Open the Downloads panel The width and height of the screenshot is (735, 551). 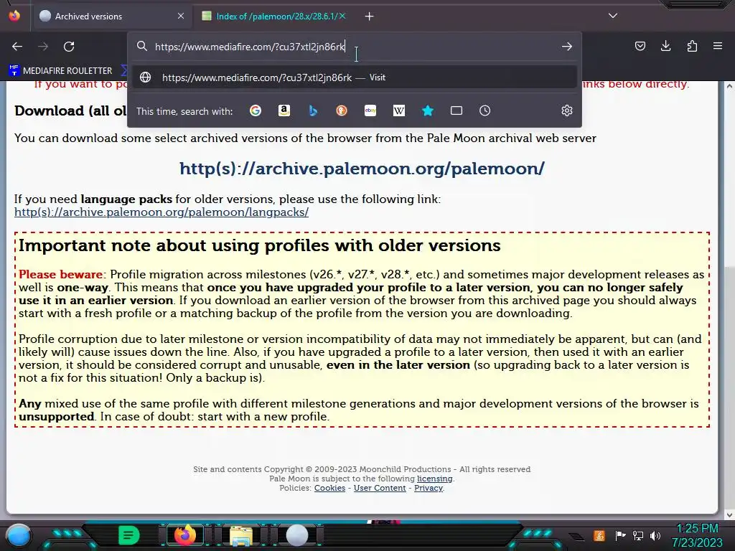(665, 46)
